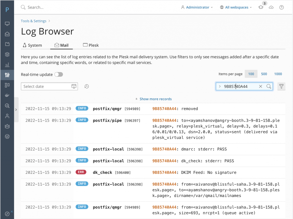Image resolution: width=293 pixels, height=219 pixels.
Task: Open the Docker whale icon in sidebar
Action: (x=7, y=95)
